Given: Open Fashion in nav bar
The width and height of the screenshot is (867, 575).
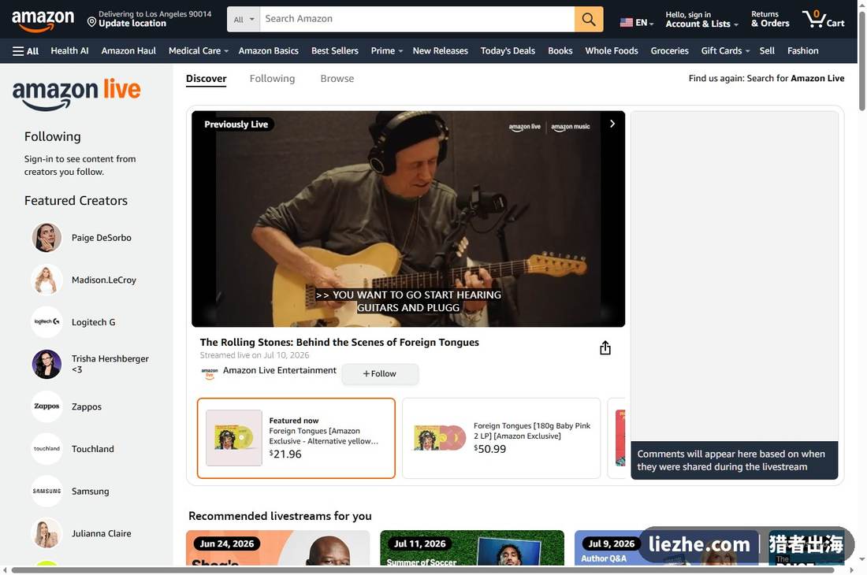Looking at the screenshot, I should point(803,51).
